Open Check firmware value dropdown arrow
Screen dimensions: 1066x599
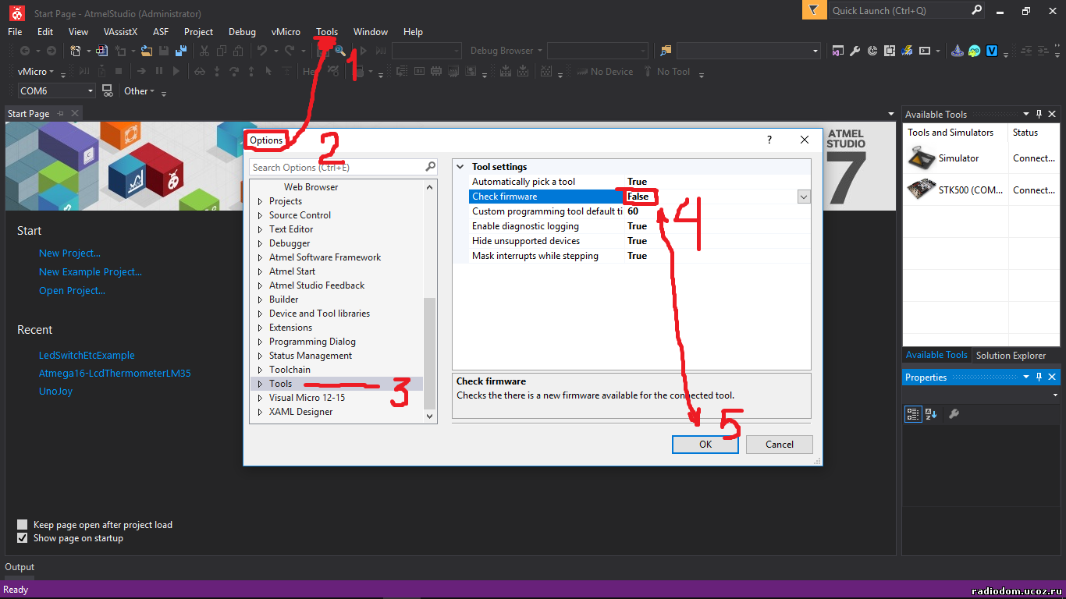click(x=804, y=197)
